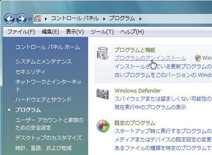Go to コントロール パネル ホーム in sidebar

48,47
